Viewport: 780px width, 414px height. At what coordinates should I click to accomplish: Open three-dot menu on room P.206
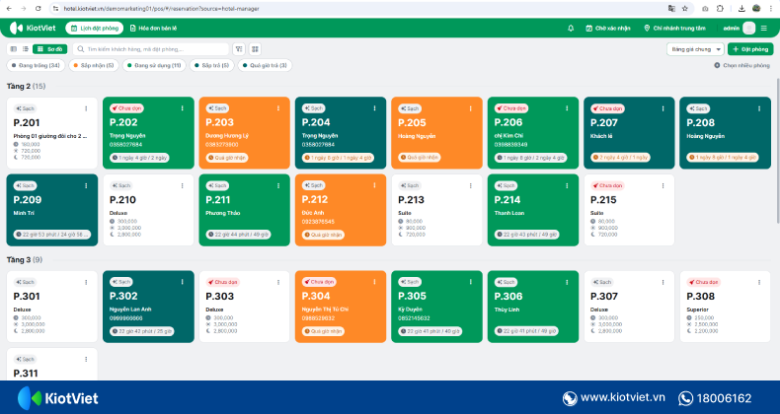567,108
